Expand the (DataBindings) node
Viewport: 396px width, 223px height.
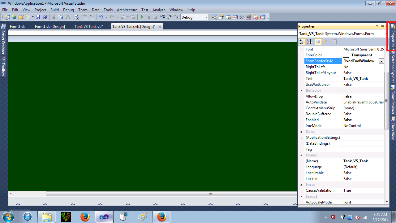point(302,143)
